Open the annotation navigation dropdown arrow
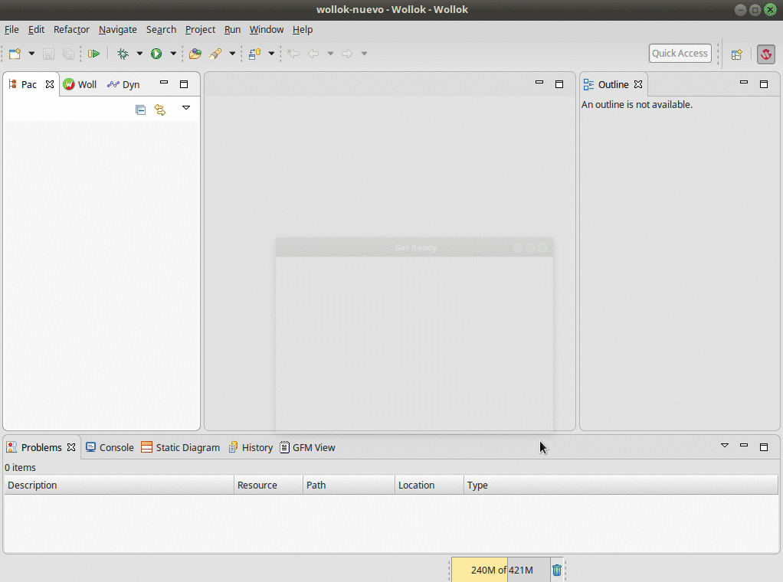Image resolution: width=783 pixels, height=582 pixels. pos(271,54)
